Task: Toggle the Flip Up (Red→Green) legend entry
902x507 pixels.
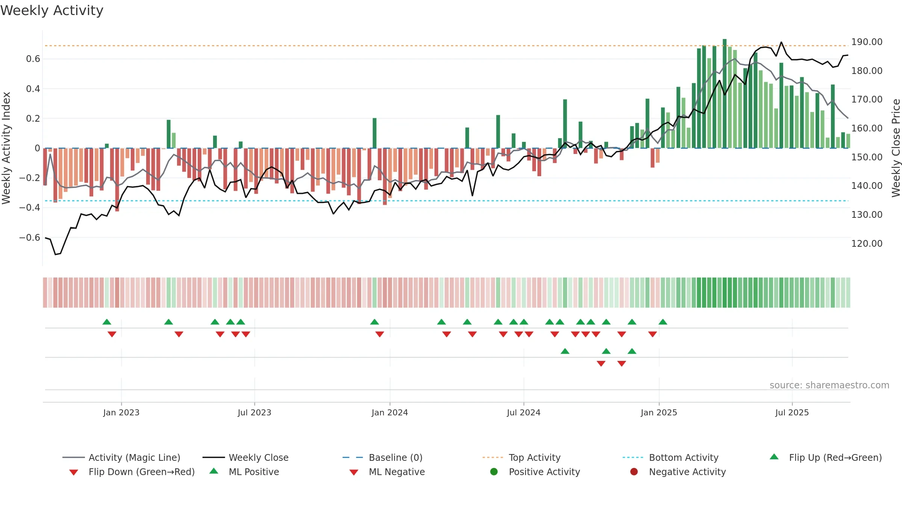Action: tap(825, 457)
